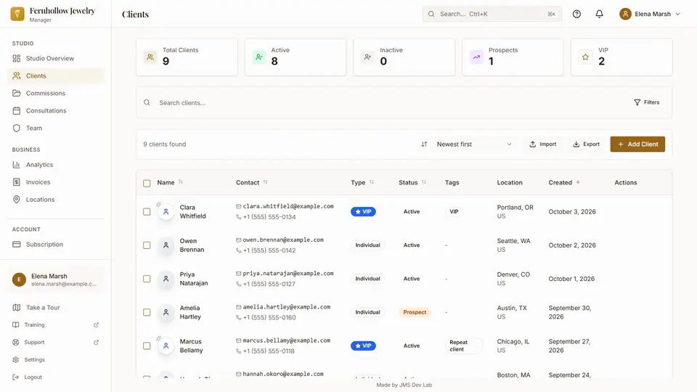Click the email icon for Clara Whitfield
697x392 pixels.
point(239,206)
